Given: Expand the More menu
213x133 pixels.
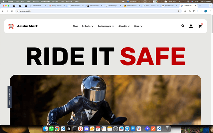Looking at the screenshot, I should tap(138, 26).
